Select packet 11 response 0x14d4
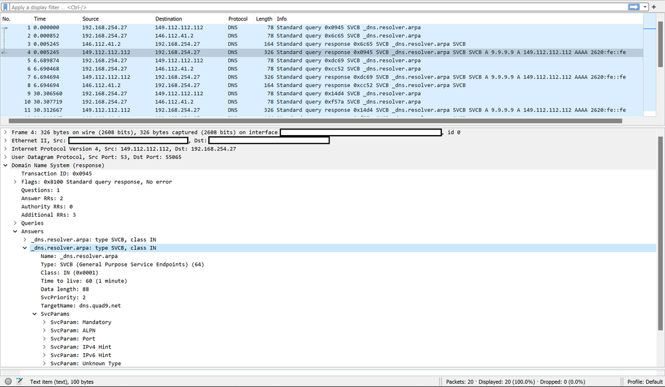665x387 pixels. coord(322,110)
